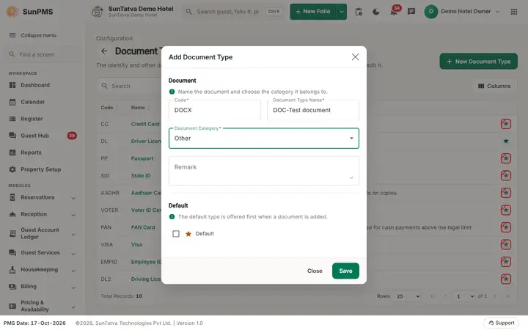Click the Close button in the dialog
This screenshot has height=330, width=528.
[x=315, y=271]
